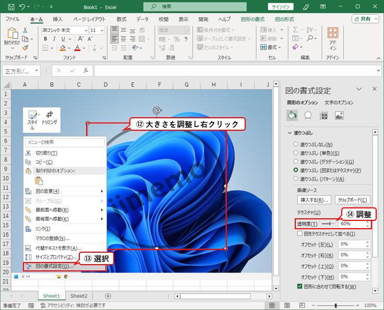Collapse the 塗りつぶし section
Screen dimensions: 384x310
click(290, 133)
